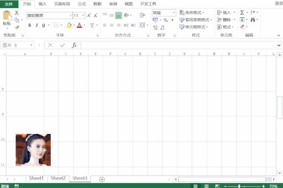Click the zoom slider handle

click(239, 186)
